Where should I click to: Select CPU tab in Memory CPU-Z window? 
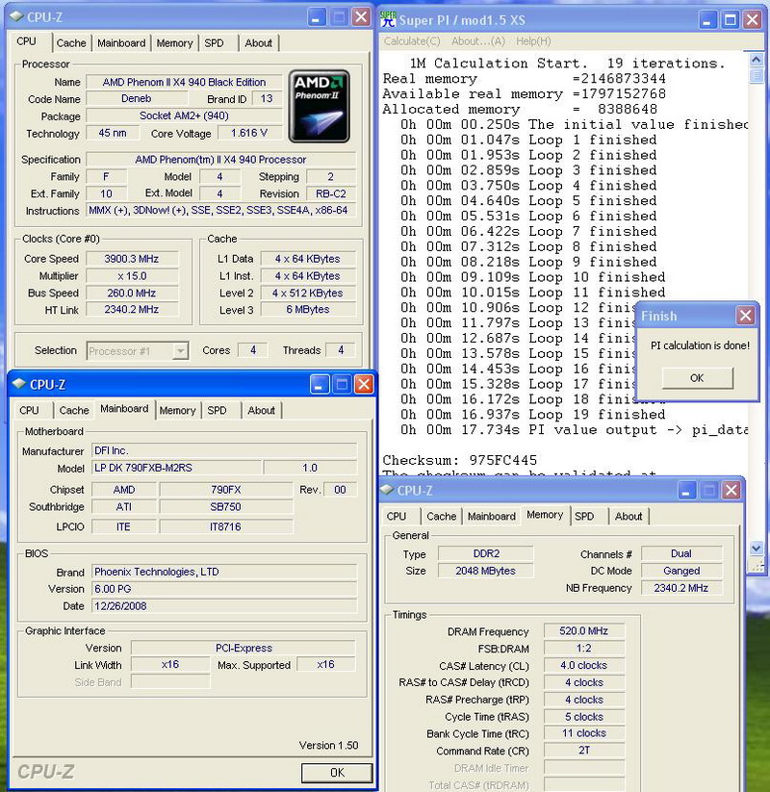pos(397,517)
